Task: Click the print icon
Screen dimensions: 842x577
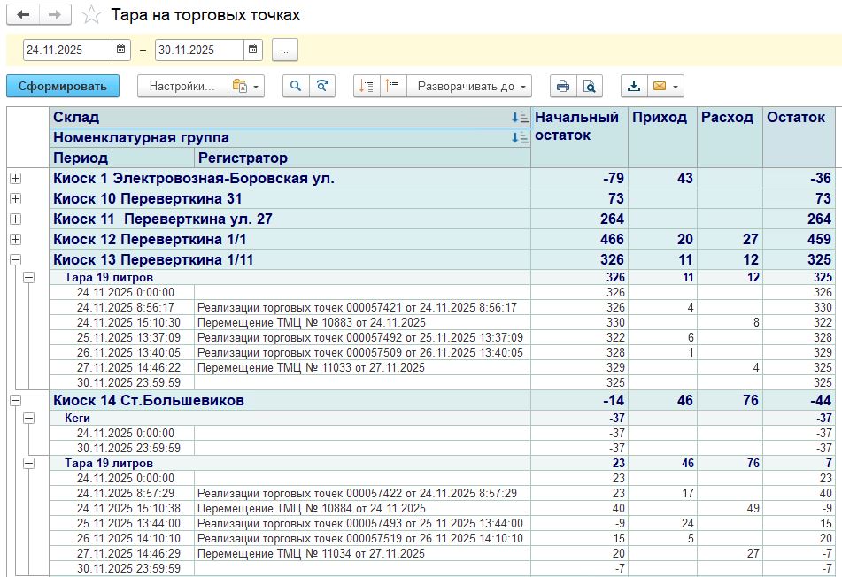Action: coord(562,86)
